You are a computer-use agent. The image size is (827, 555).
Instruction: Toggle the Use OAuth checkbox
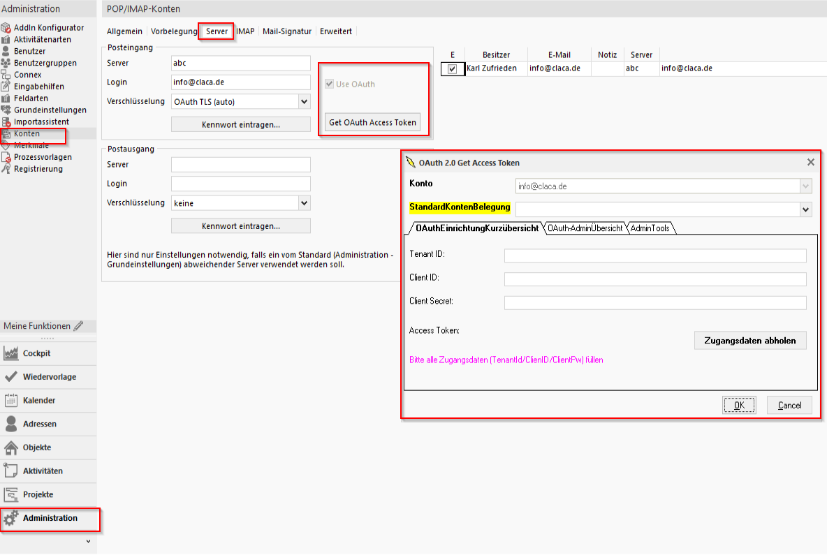329,84
